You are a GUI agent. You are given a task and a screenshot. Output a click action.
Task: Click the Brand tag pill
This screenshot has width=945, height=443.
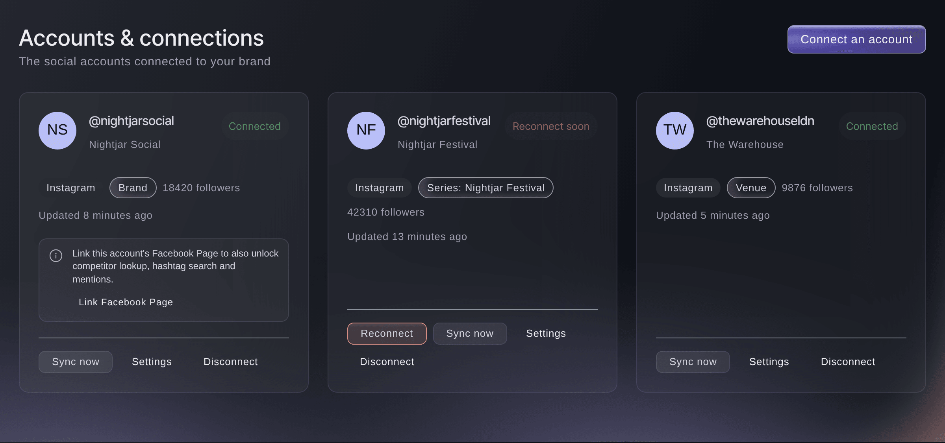tap(133, 188)
